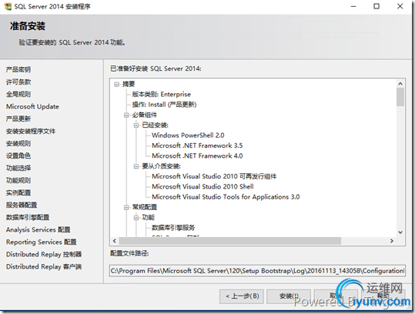Viewport: 415px width, 314px height.
Task: Click the horizontal scrollbar thumb
Action: point(230,241)
